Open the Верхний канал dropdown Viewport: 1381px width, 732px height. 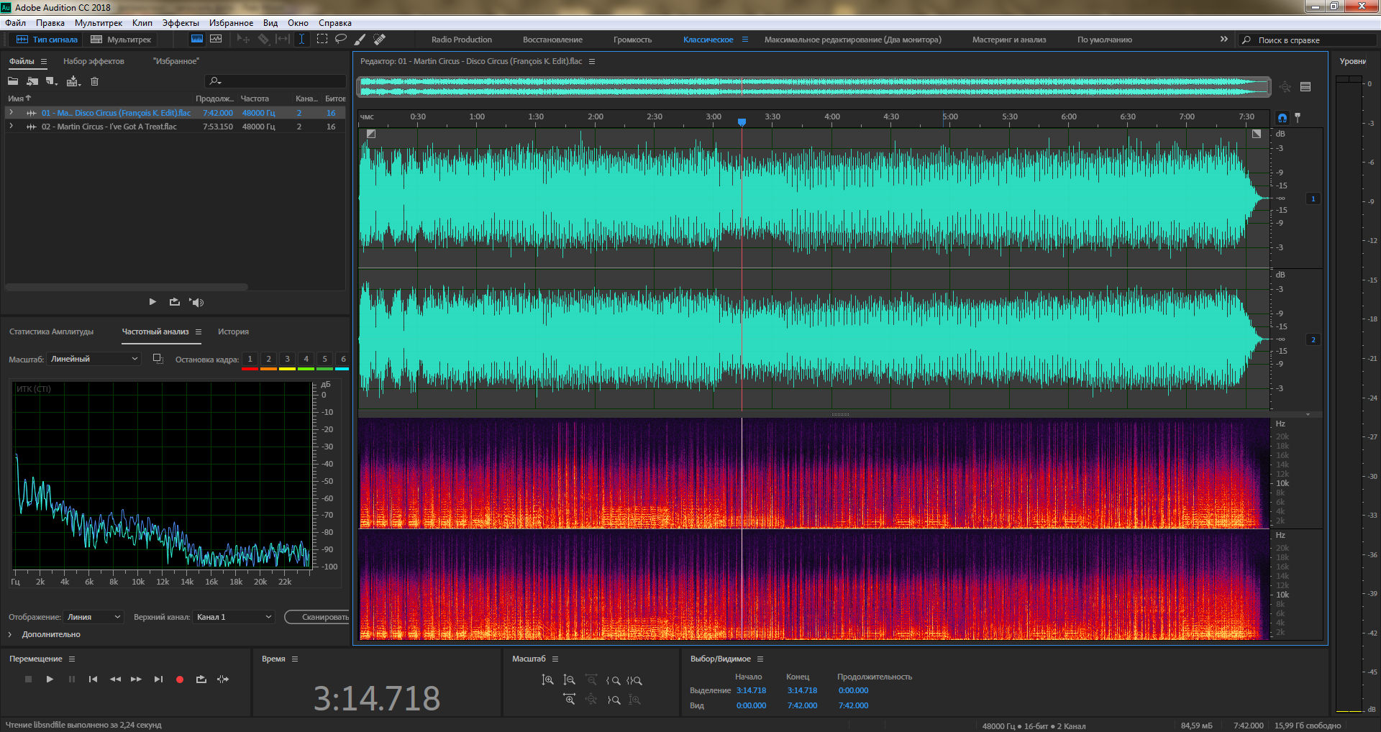point(234,617)
